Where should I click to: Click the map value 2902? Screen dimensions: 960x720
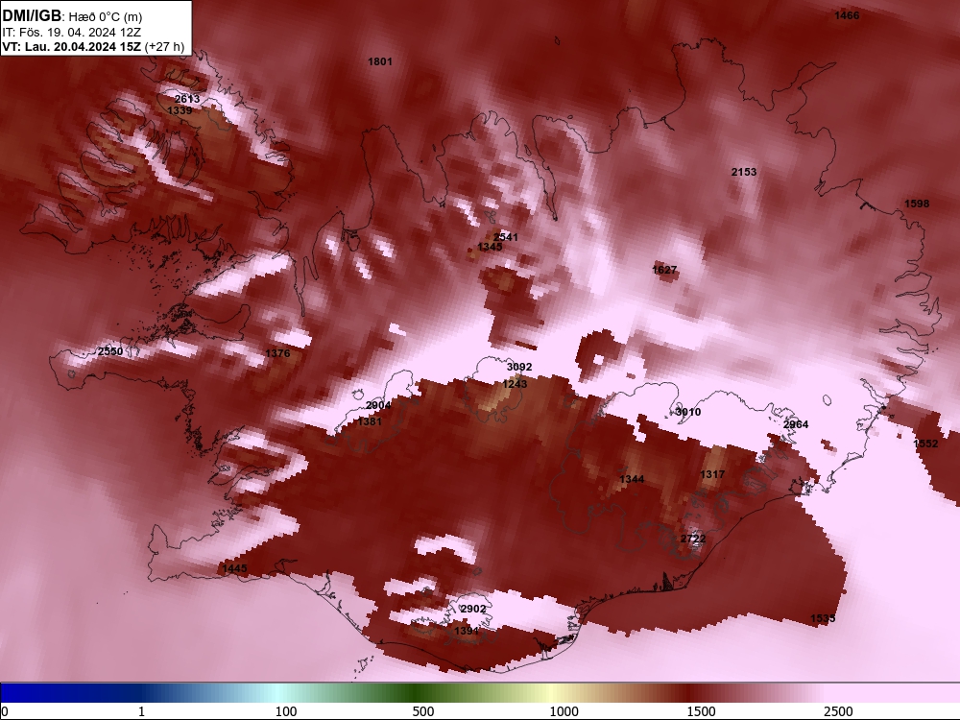click(x=472, y=610)
